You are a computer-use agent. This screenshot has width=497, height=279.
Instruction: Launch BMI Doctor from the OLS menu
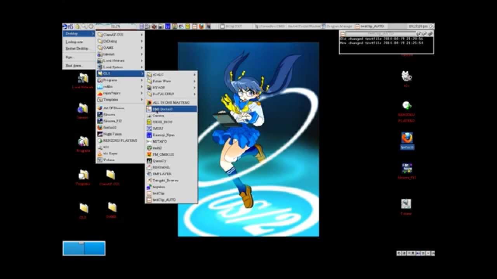[171, 109]
